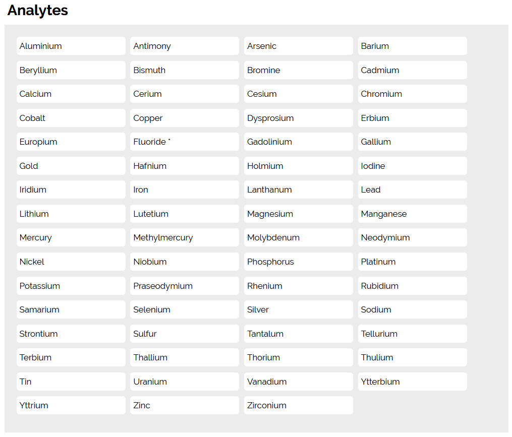Click Rubidium analyte

coord(413,286)
